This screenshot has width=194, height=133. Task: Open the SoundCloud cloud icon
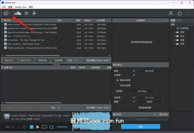[18, 13]
